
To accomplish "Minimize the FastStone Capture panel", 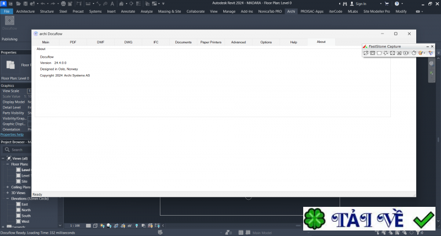I will (428, 47).
